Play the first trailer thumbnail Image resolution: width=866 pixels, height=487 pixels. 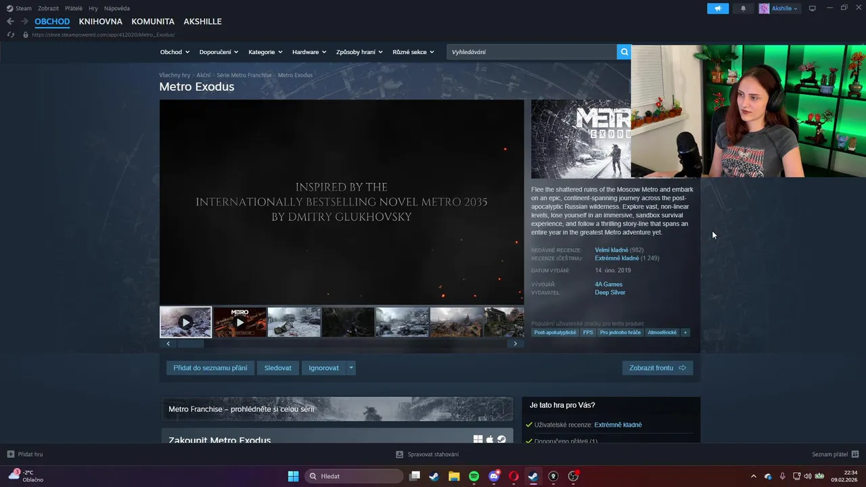[185, 322]
